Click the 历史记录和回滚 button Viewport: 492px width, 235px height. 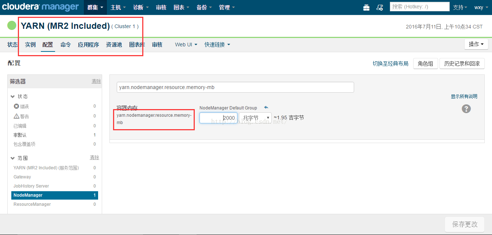(462, 63)
